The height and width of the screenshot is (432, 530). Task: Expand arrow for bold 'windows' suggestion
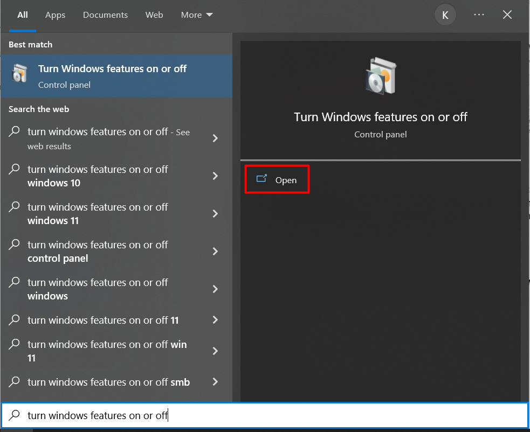pos(215,289)
